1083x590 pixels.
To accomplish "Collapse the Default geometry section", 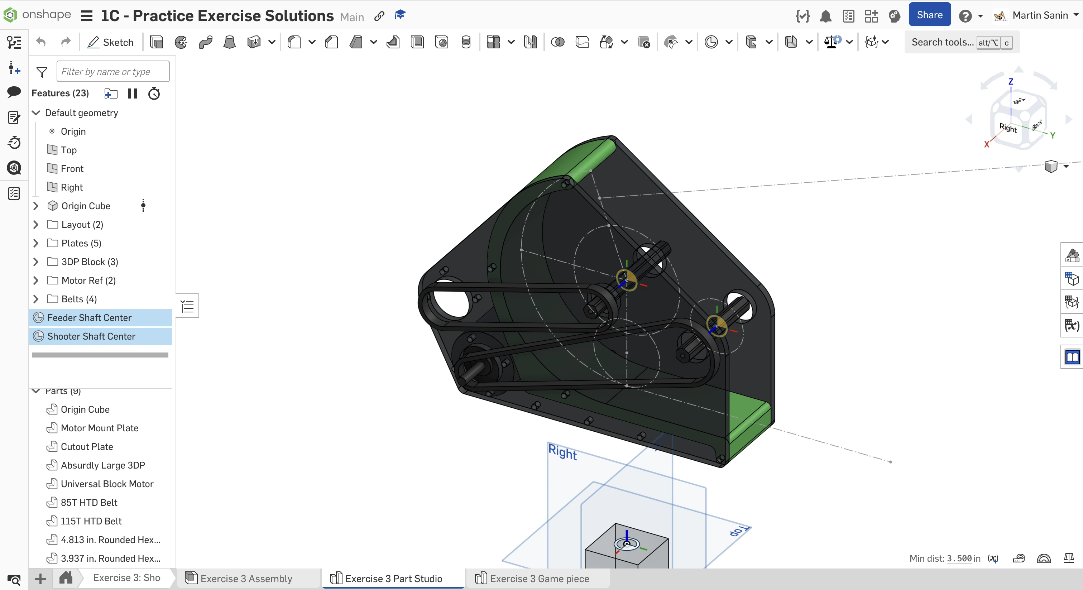I will click(36, 113).
